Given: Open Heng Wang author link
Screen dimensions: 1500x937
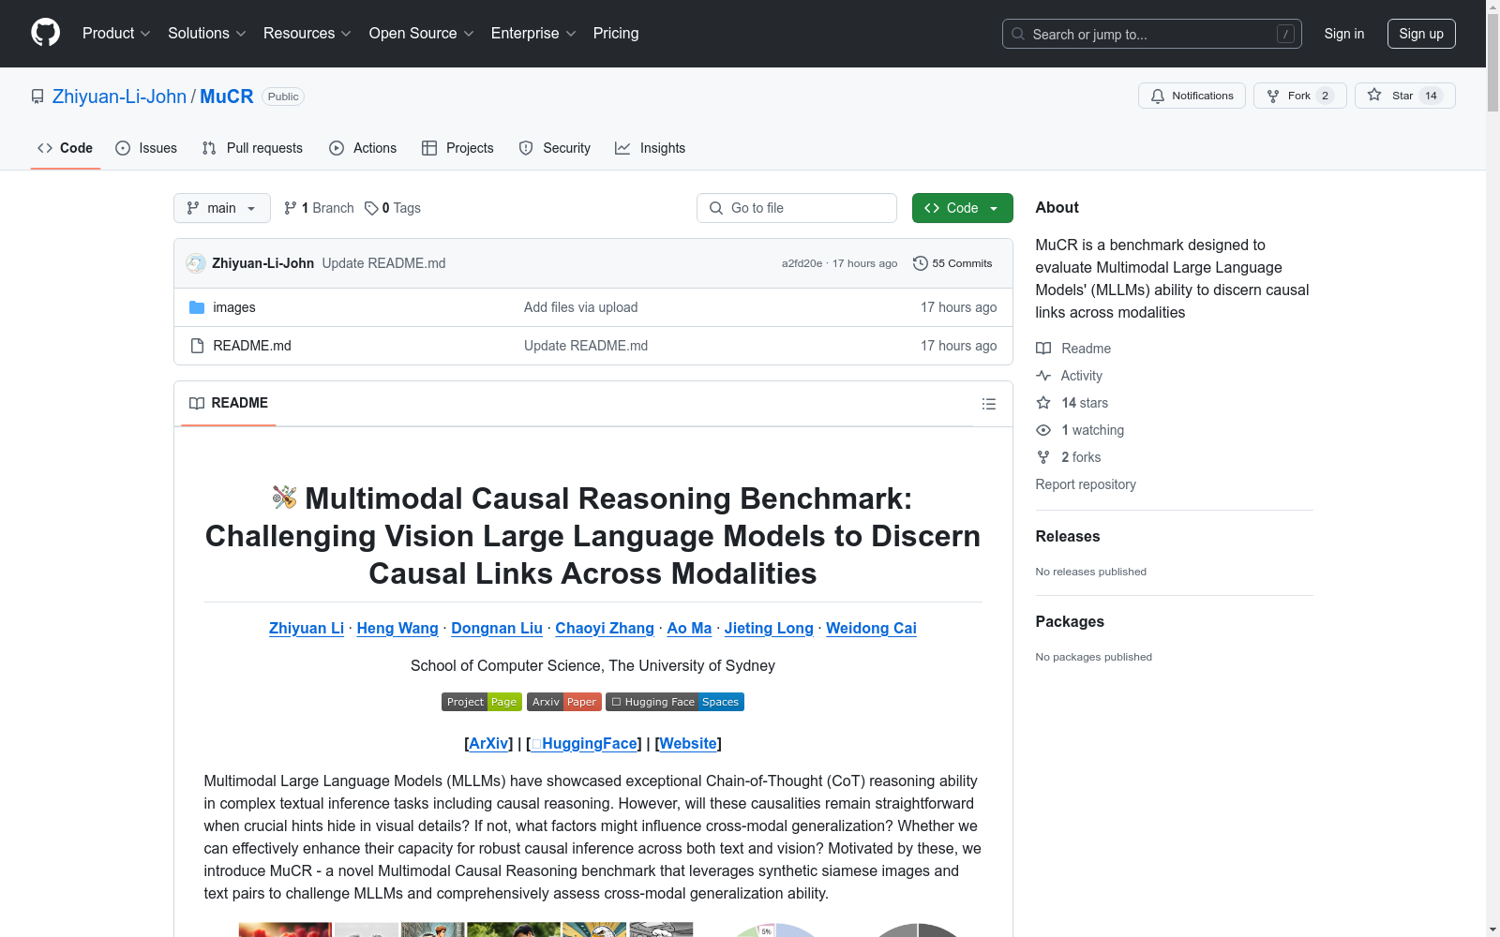Looking at the screenshot, I should tap(397, 628).
